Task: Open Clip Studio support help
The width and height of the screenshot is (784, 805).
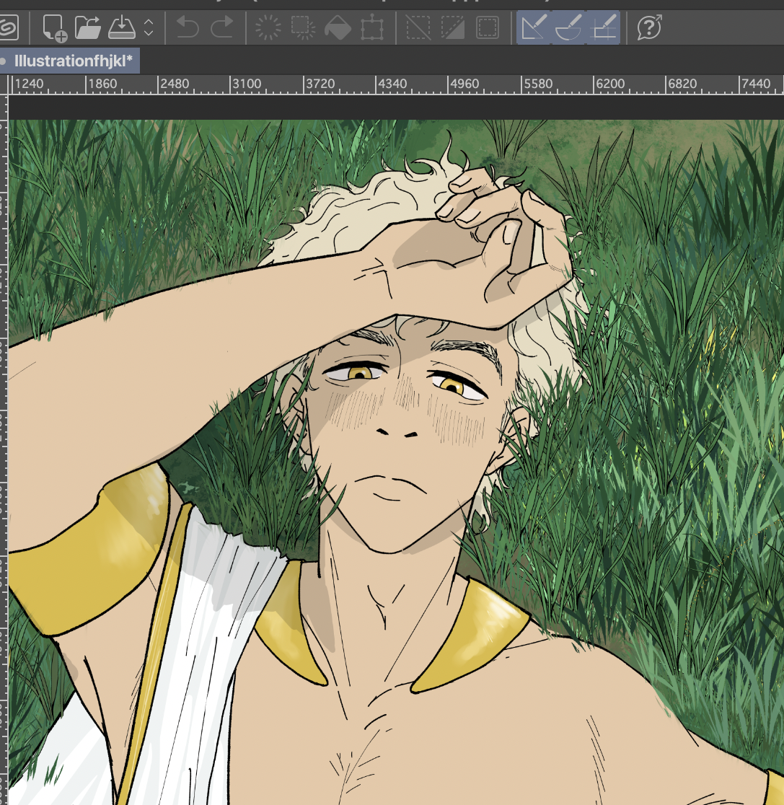Action: (x=649, y=27)
